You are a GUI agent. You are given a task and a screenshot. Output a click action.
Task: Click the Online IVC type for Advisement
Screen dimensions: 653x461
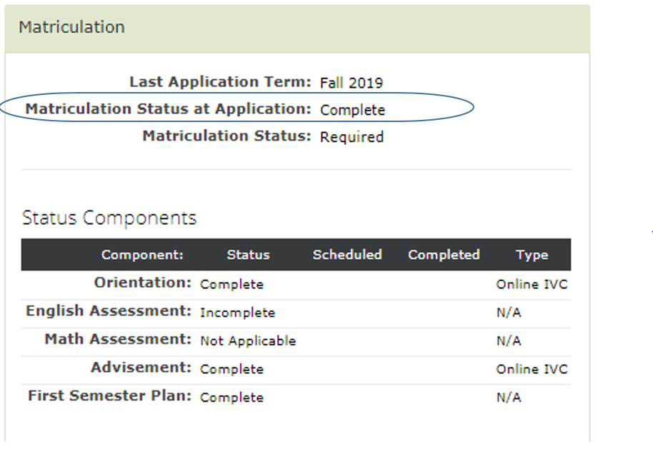(532, 369)
